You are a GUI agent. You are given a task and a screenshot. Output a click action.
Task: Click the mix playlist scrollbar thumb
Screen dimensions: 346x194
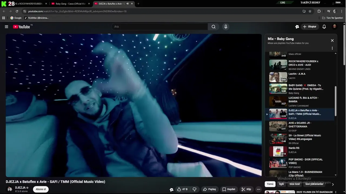pyautogui.click(x=336, y=101)
